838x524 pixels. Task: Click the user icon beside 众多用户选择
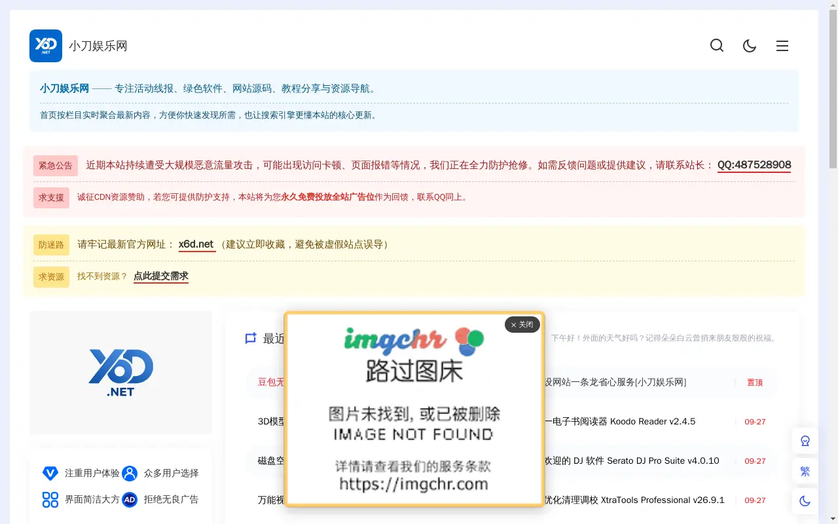pyautogui.click(x=130, y=473)
